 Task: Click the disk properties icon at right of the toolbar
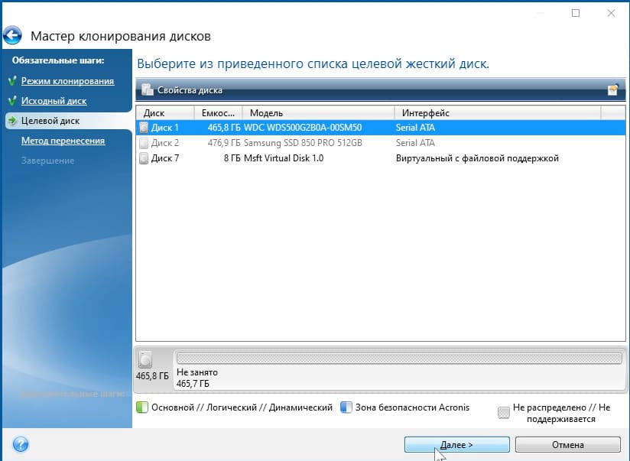tap(612, 89)
